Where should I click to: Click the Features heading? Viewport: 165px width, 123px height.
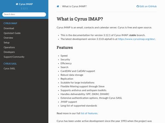point(65,47)
